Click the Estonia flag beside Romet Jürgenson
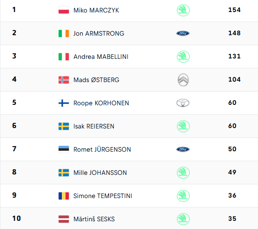 (x=64, y=150)
